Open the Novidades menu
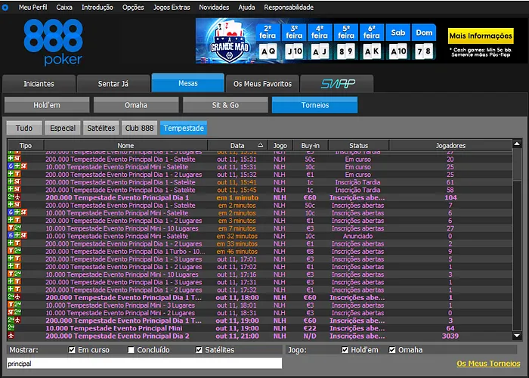Image resolution: width=529 pixels, height=378 pixels. pyautogui.click(x=214, y=7)
